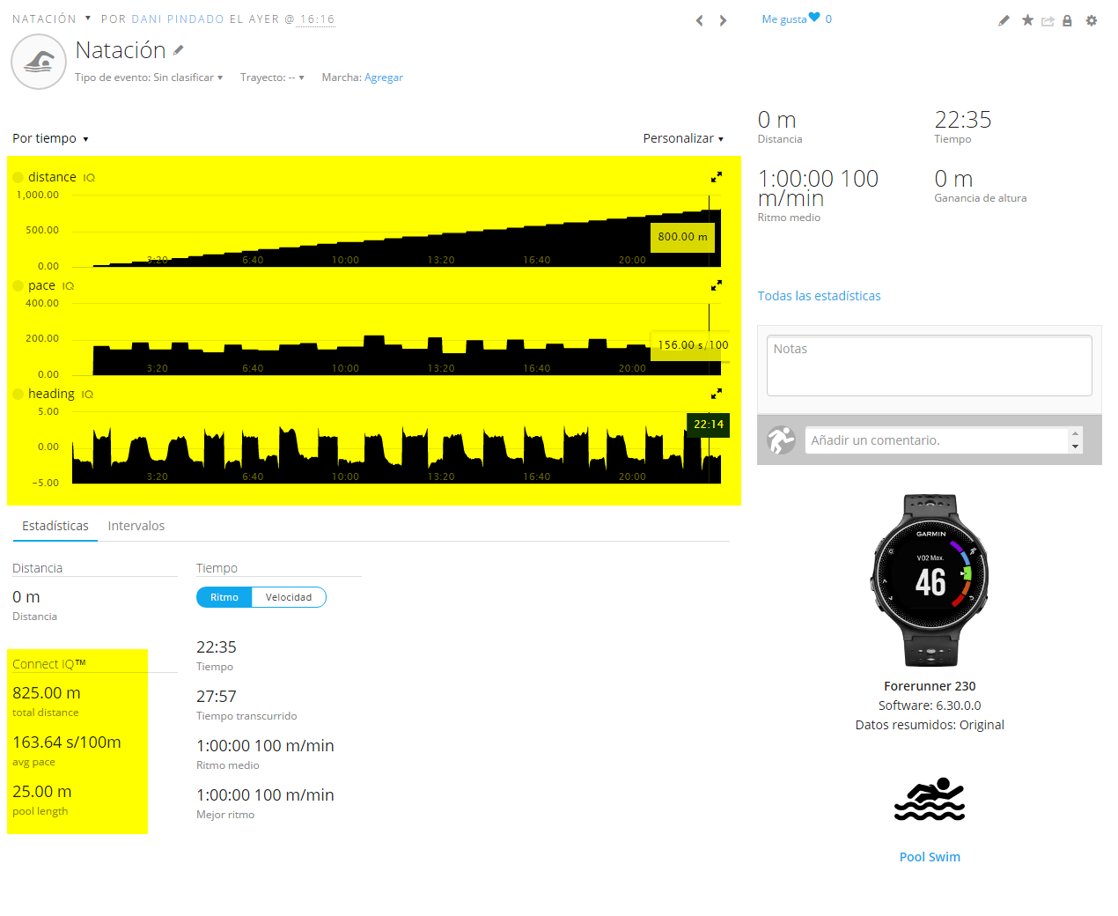Open the settings gear menu
This screenshot has height=916, width=1118.
click(1092, 20)
